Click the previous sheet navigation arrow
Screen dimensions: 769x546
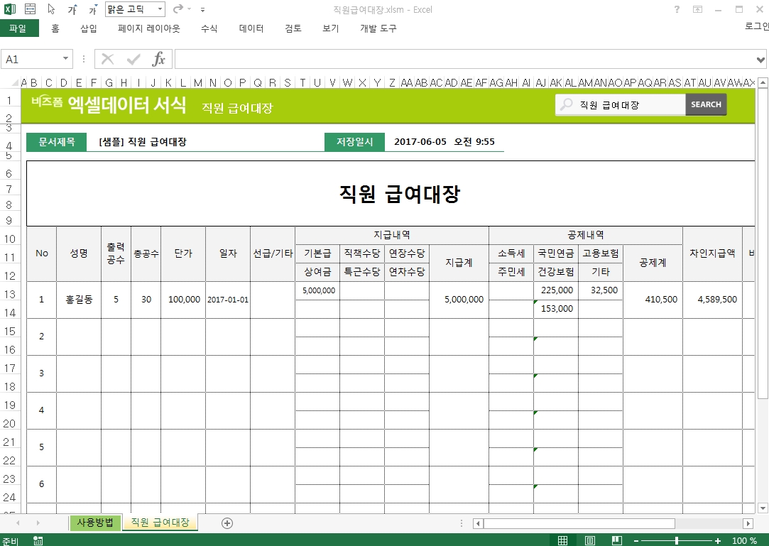[x=18, y=523]
